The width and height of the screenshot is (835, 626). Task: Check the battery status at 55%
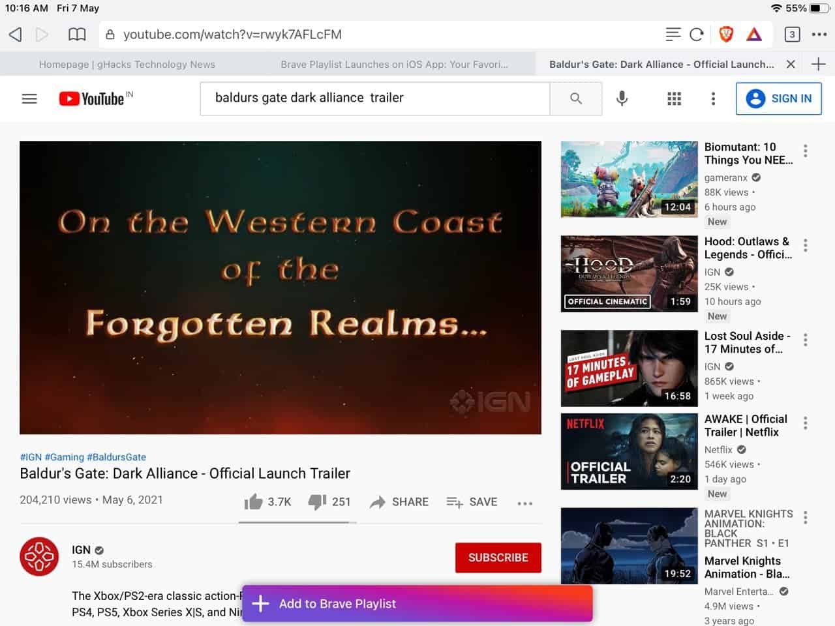(807, 8)
